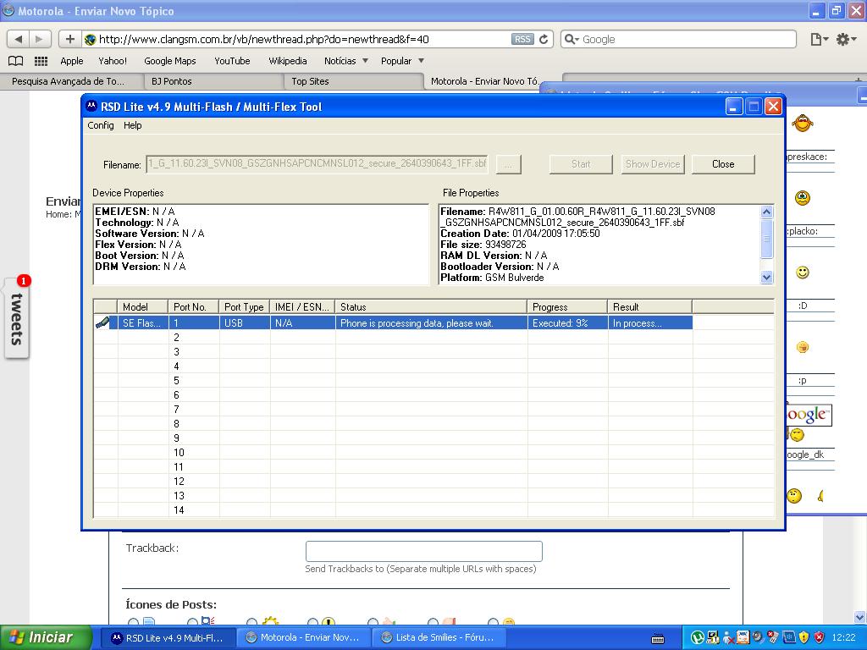Viewport: 867px width, 650px height.
Task: Open Safari settings gear menu
Action: pos(846,39)
